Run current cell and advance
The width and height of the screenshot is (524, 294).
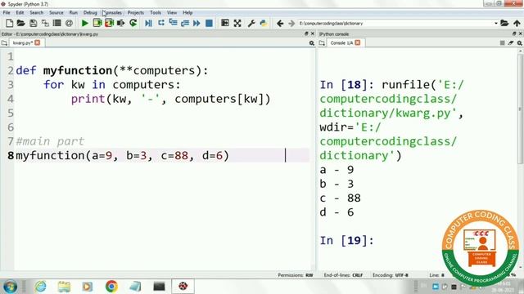109,24
